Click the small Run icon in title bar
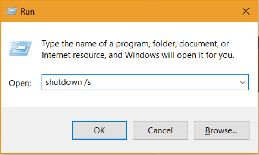The height and width of the screenshot is (155, 259). [12, 11]
